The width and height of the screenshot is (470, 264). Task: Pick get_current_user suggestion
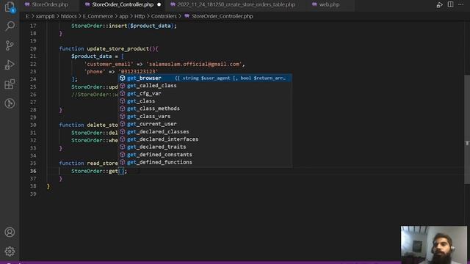click(205, 124)
